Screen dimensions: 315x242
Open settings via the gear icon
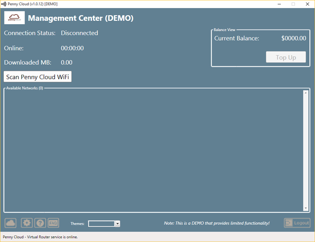tap(27, 223)
